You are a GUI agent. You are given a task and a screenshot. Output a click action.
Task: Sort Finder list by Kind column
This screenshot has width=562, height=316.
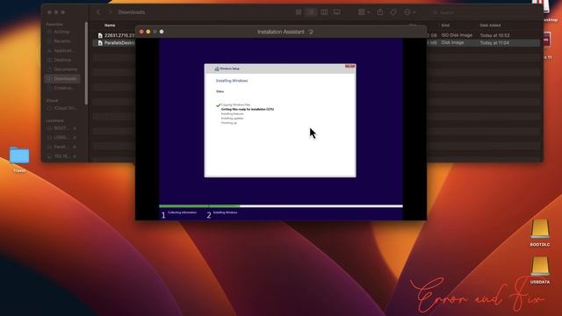coord(445,25)
